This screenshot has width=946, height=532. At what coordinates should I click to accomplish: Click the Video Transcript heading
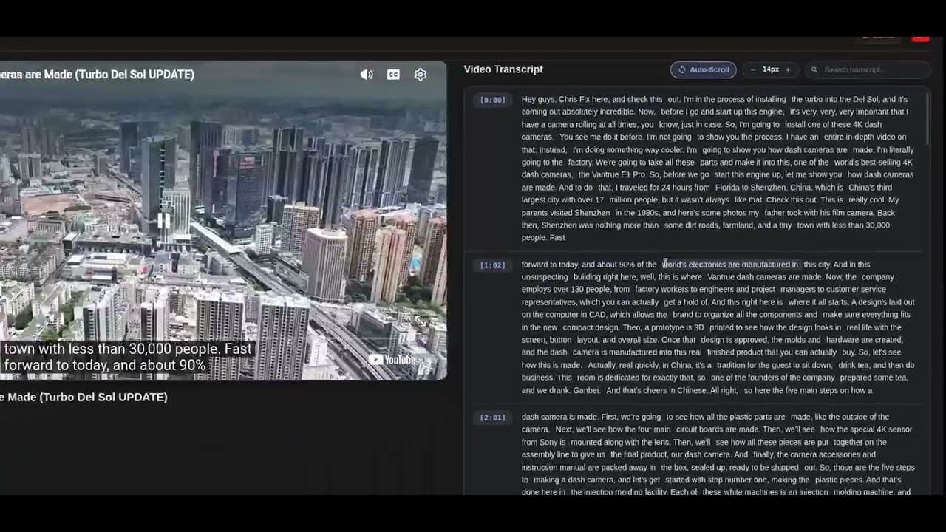[503, 69]
